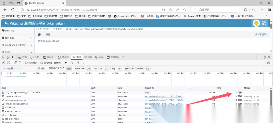
Task: Toggle device emulation icon in DevTools
Action: [9, 57]
